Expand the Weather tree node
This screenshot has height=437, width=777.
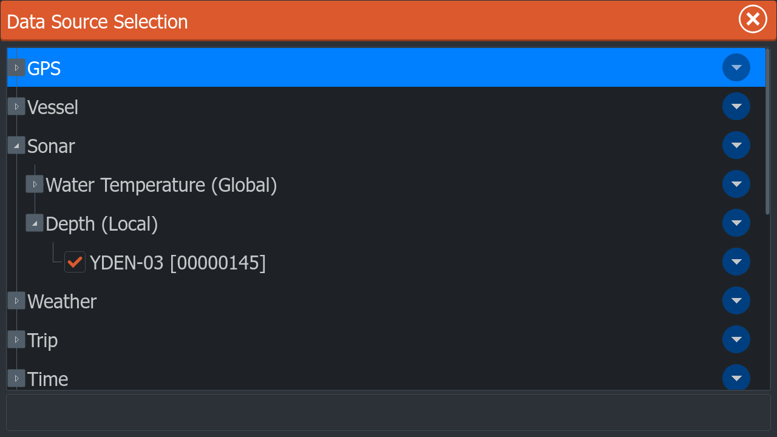[x=16, y=300]
